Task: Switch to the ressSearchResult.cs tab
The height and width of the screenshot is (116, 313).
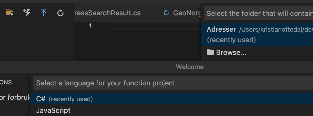Action: click(108, 13)
